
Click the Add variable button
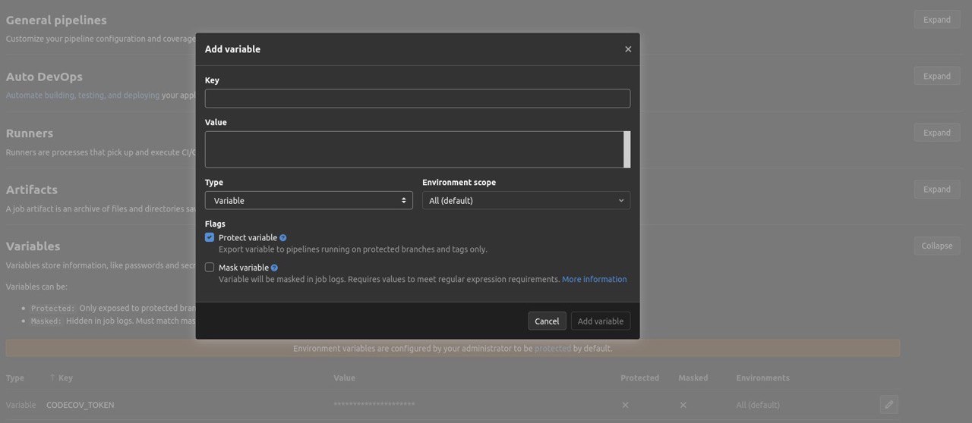600,321
